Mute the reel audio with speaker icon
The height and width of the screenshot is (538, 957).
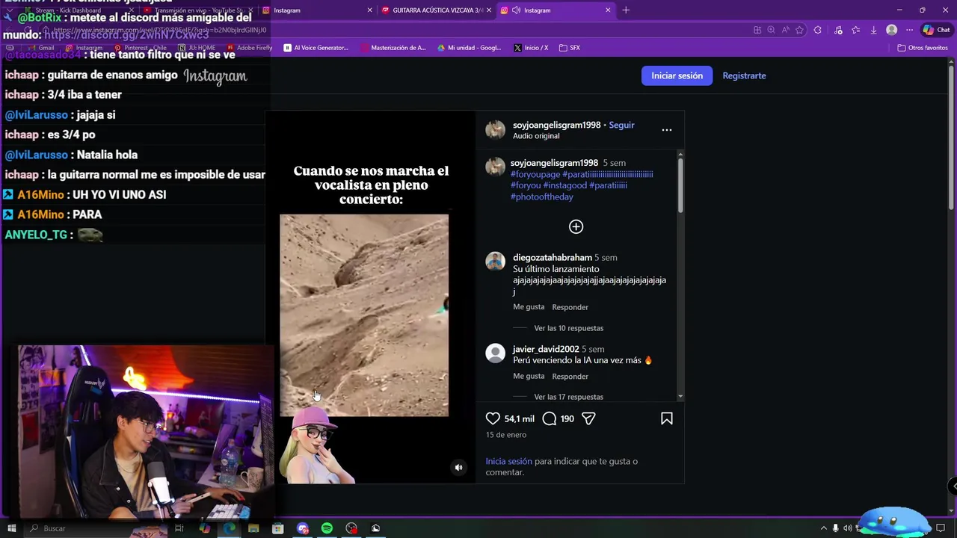point(458,468)
